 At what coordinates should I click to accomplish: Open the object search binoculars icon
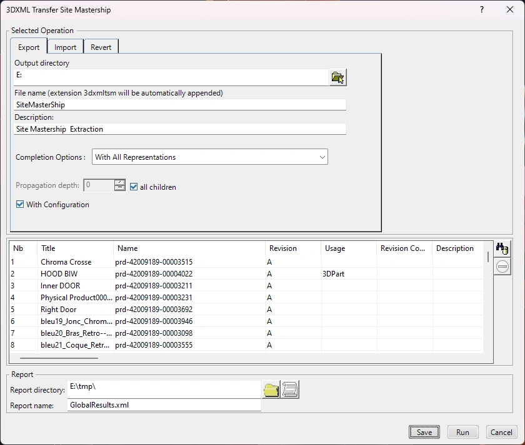pos(502,249)
